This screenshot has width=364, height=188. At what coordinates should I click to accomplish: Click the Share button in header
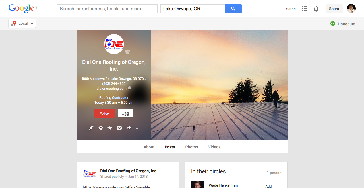(334, 9)
